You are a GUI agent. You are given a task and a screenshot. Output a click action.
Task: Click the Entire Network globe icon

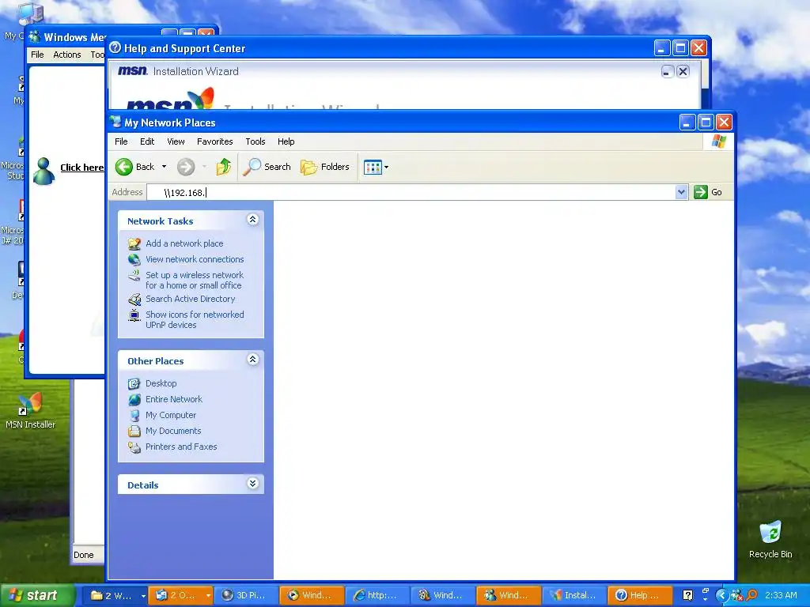[x=134, y=399]
